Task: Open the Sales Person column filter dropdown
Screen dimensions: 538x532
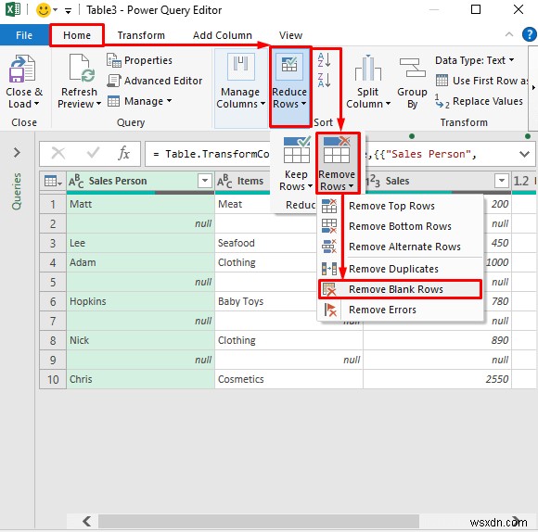Action: coord(205,181)
